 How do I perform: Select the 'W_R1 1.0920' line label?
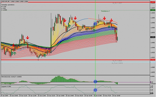117,61
